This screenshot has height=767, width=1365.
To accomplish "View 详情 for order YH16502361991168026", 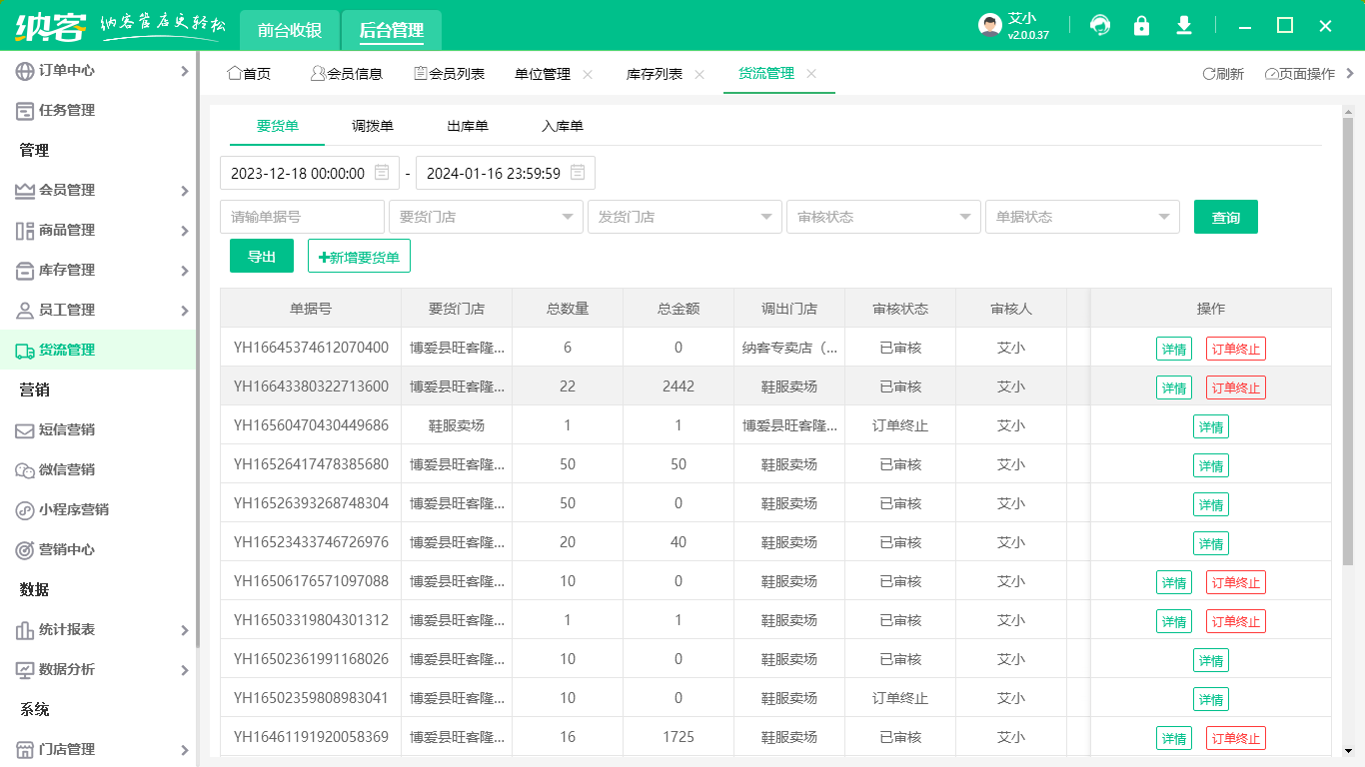I will click(x=1211, y=660).
